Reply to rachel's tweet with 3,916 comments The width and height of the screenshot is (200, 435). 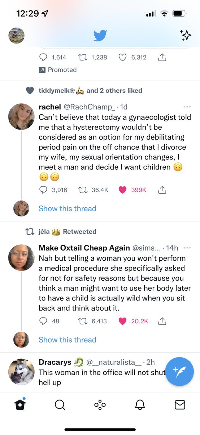coord(43,190)
